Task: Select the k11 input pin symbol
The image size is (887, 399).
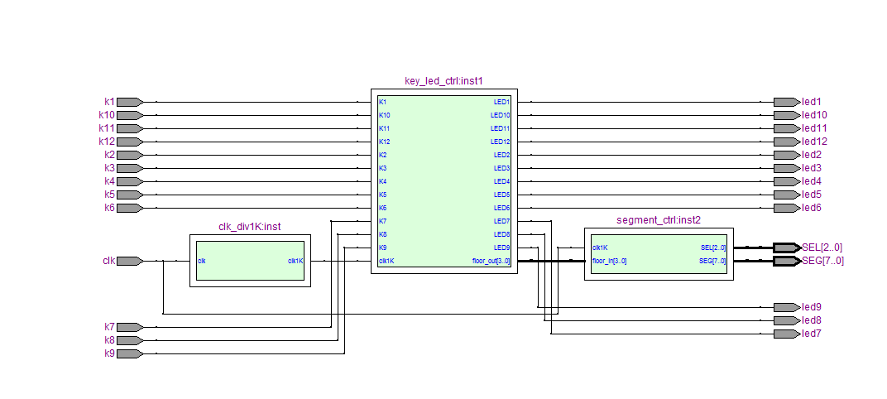Action: [130, 128]
